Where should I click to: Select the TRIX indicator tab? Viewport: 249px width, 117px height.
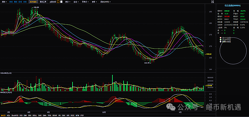49,115
